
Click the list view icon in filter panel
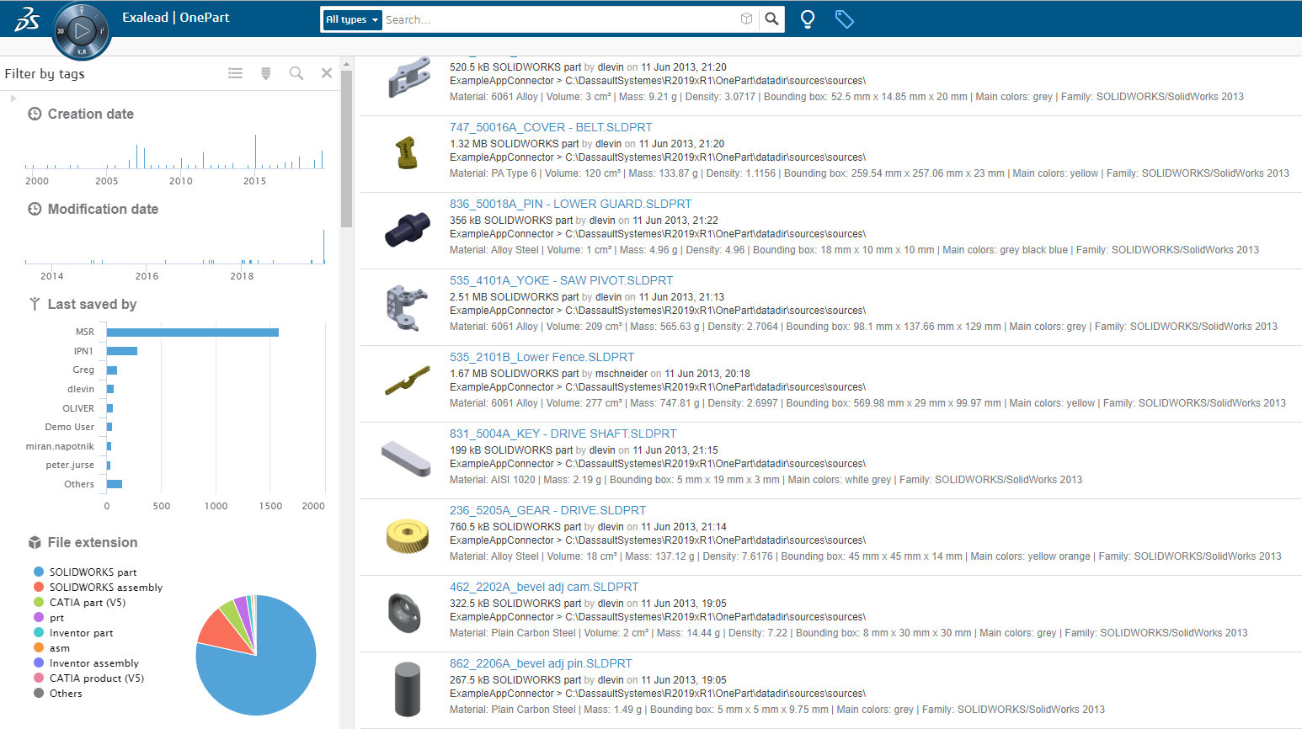click(x=236, y=74)
